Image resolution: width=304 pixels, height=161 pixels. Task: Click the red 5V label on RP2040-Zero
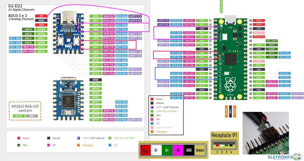pos(41,16)
